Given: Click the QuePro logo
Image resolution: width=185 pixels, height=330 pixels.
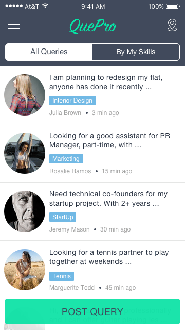Looking at the screenshot, I should (92, 26).
